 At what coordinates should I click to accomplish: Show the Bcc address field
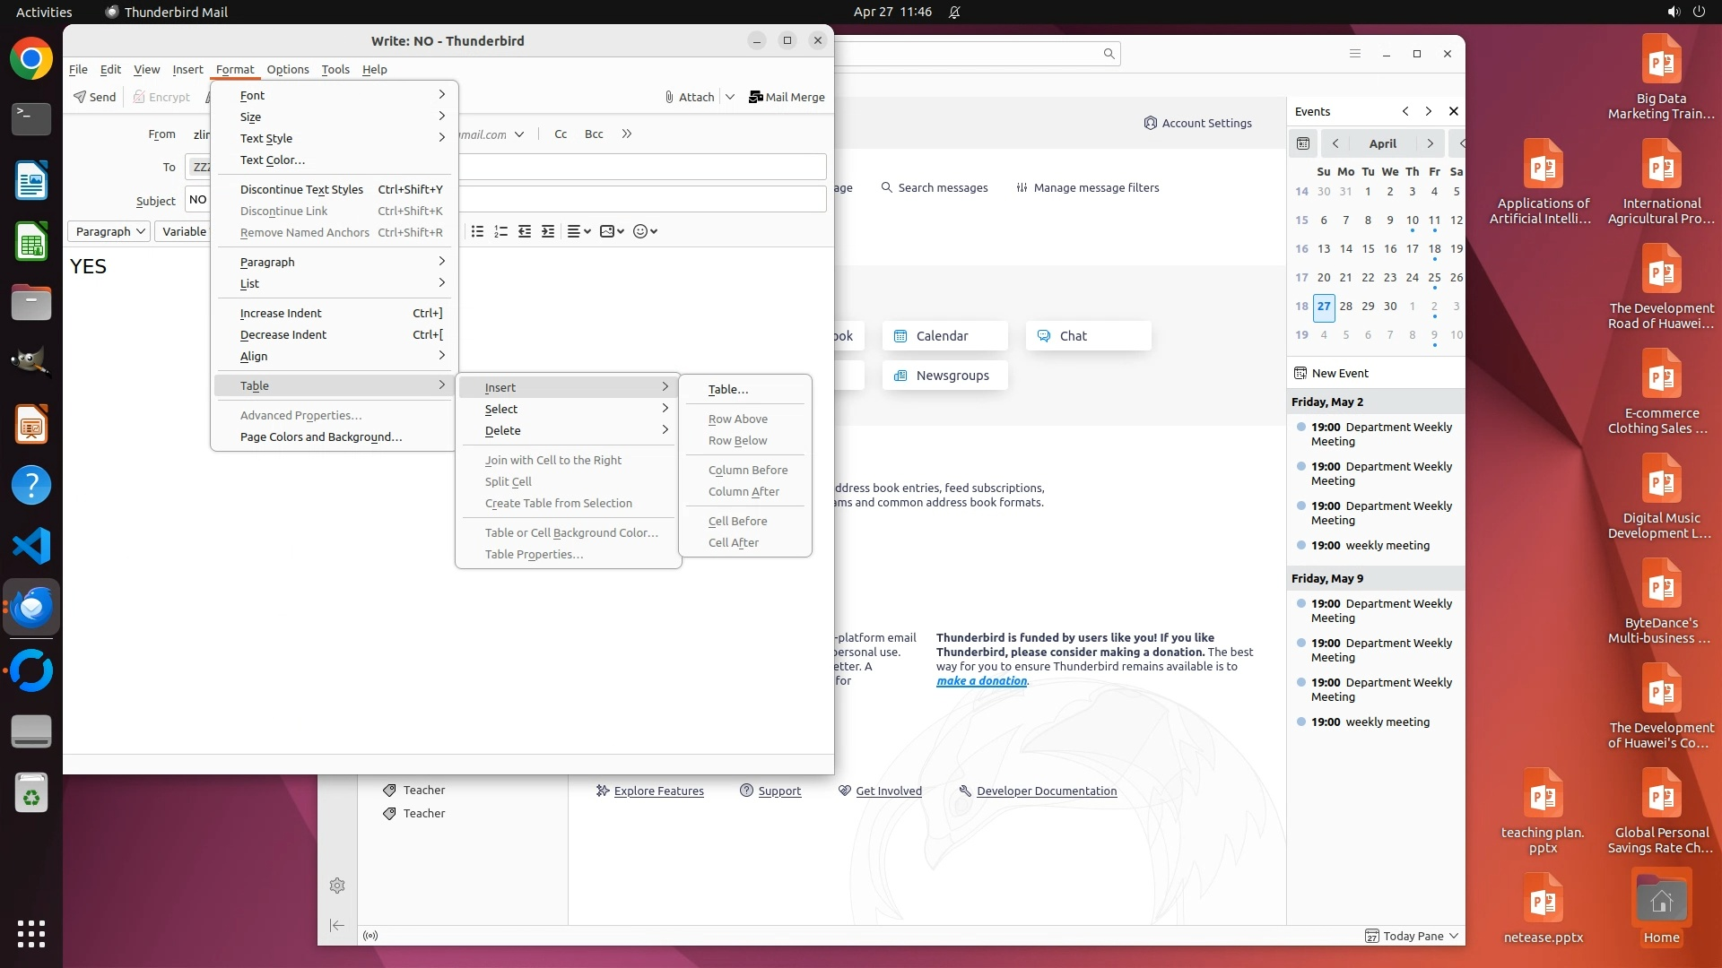pyautogui.click(x=594, y=134)
